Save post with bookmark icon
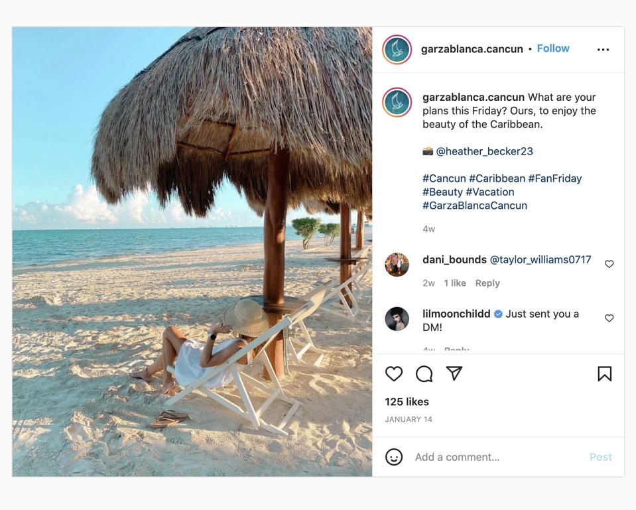The height and width of the screenshot is (510, 636). coord(604,374)
